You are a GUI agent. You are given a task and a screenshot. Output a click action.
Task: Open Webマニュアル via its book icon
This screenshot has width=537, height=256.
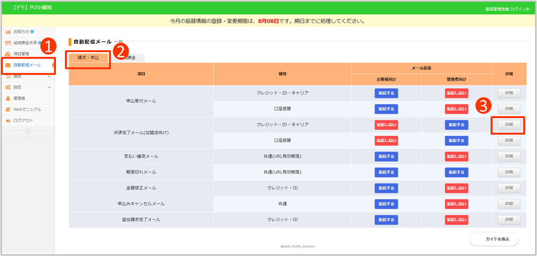[8, 110]
